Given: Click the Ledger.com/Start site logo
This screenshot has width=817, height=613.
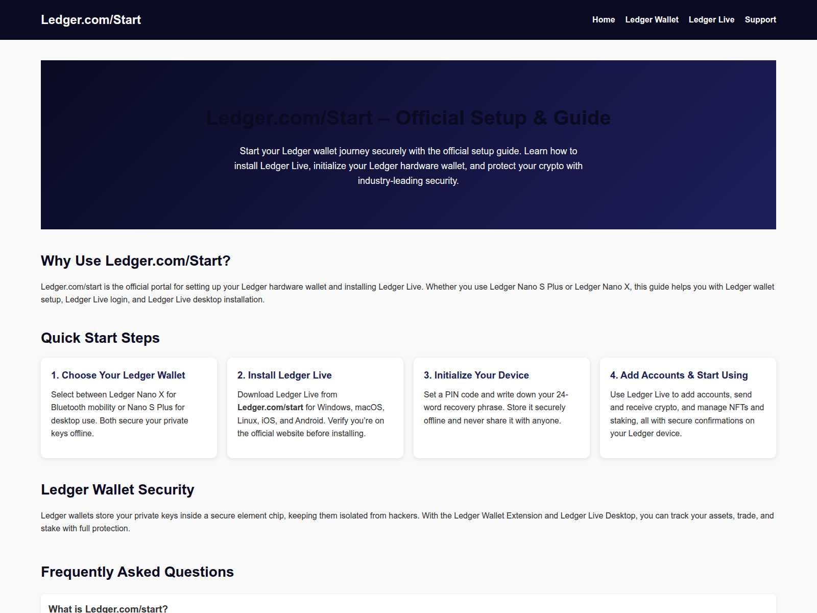Looking at the screenshot, I should coord(91,20).
